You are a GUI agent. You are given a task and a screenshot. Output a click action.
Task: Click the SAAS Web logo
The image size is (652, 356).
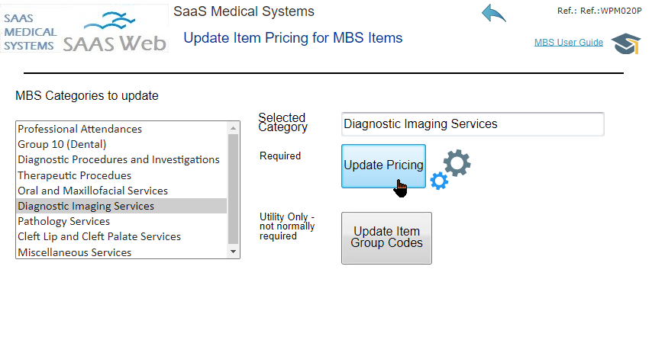coord(115,32)
